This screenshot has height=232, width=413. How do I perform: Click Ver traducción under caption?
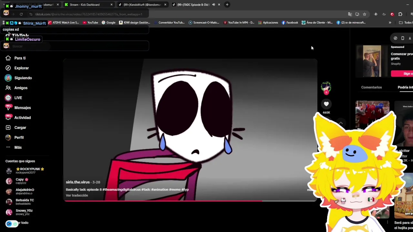point(77,195)
